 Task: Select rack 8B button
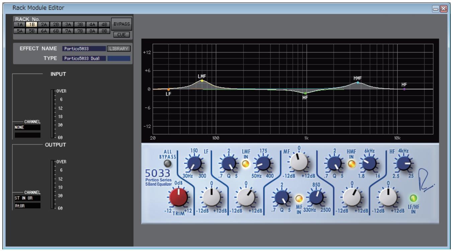pos(104,30)
